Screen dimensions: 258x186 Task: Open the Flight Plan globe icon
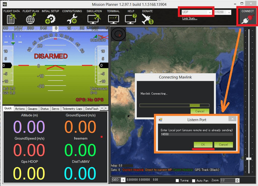click(x=31, y=18)
